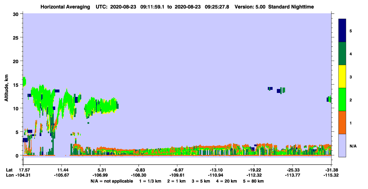Viewport: 368px width, 189px height.
Task: Click the longitude value -108.30
Action: pyautogui.click(x=138, y=175)
